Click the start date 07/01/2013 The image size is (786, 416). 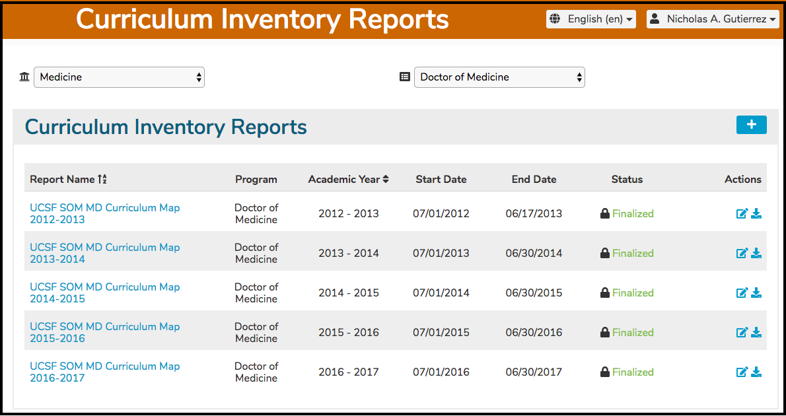[x=441, y=254]
